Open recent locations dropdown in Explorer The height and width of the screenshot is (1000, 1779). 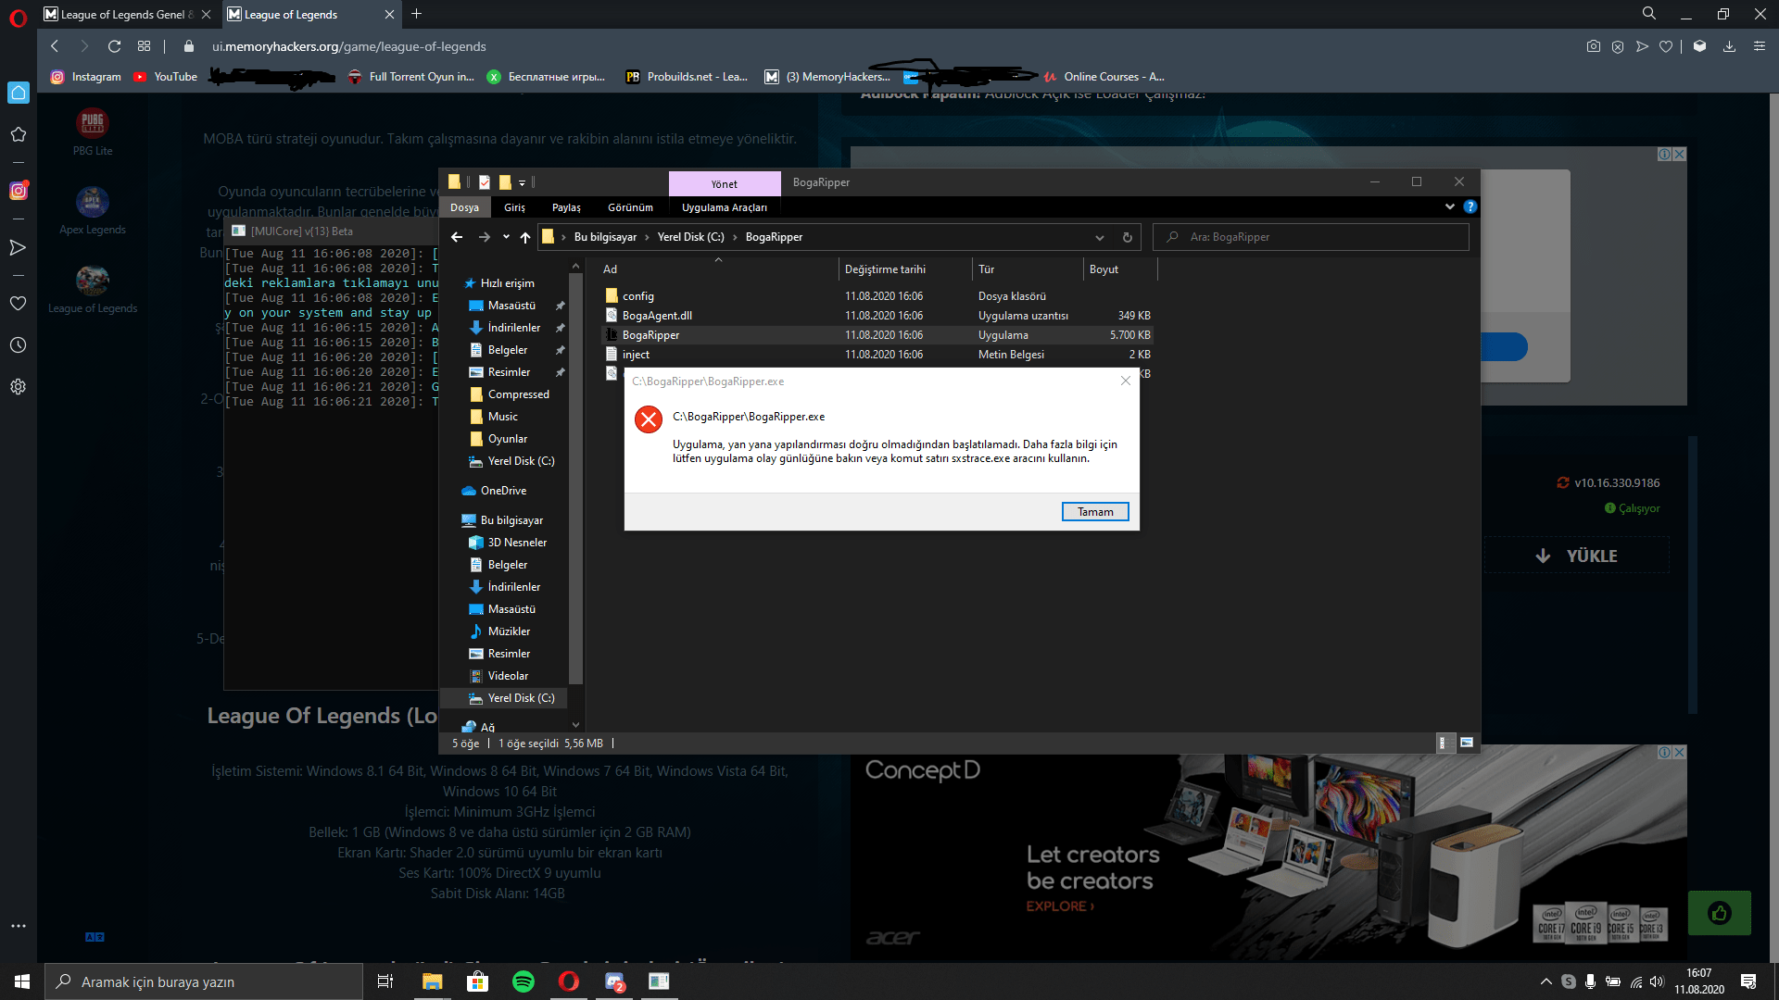point(506,237)
